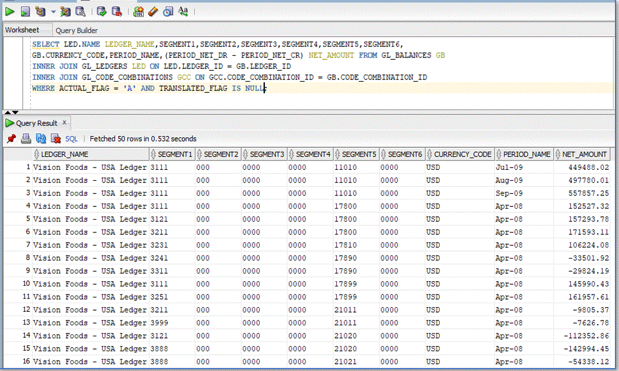
Task: Clear the worksheet with the eraser icon
Action: 152,10
